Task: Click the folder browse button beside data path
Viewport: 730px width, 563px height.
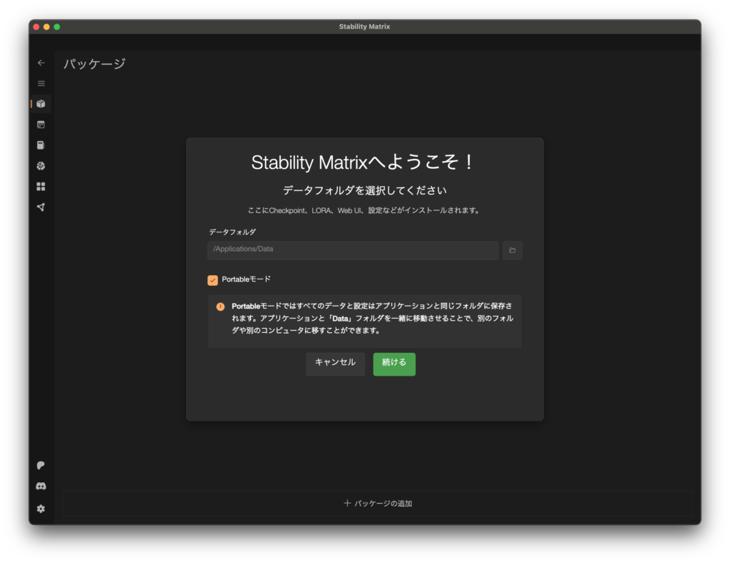Action: point(512,250)
